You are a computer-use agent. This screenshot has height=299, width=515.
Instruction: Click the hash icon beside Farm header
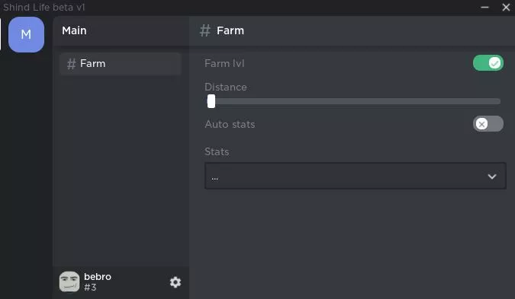(205, 30)
